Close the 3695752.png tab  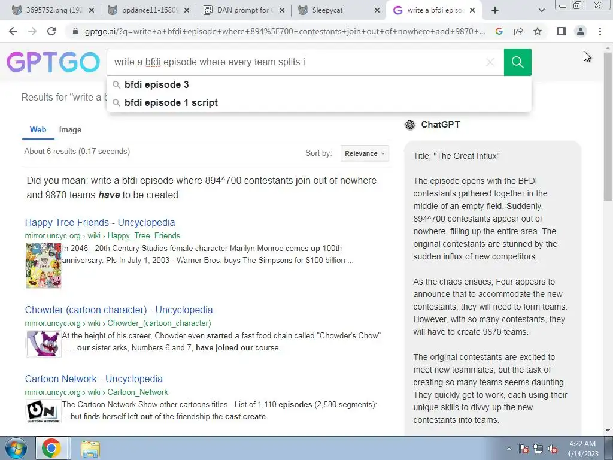92,10
